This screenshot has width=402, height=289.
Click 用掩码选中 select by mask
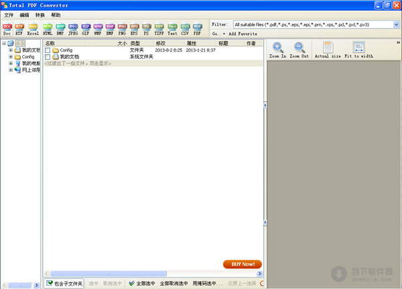coord(207,284)
